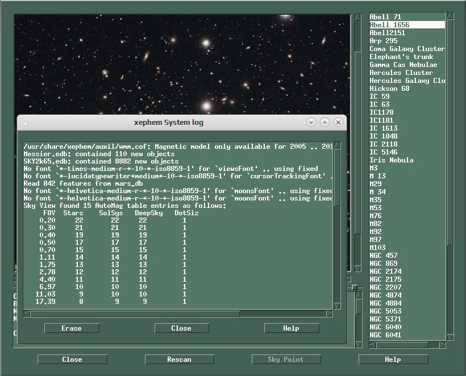Viewport: 466px width, 376px height.
Task: Select Abell 71 in object list
Action: pyautogui.click(x=407, y=17)
